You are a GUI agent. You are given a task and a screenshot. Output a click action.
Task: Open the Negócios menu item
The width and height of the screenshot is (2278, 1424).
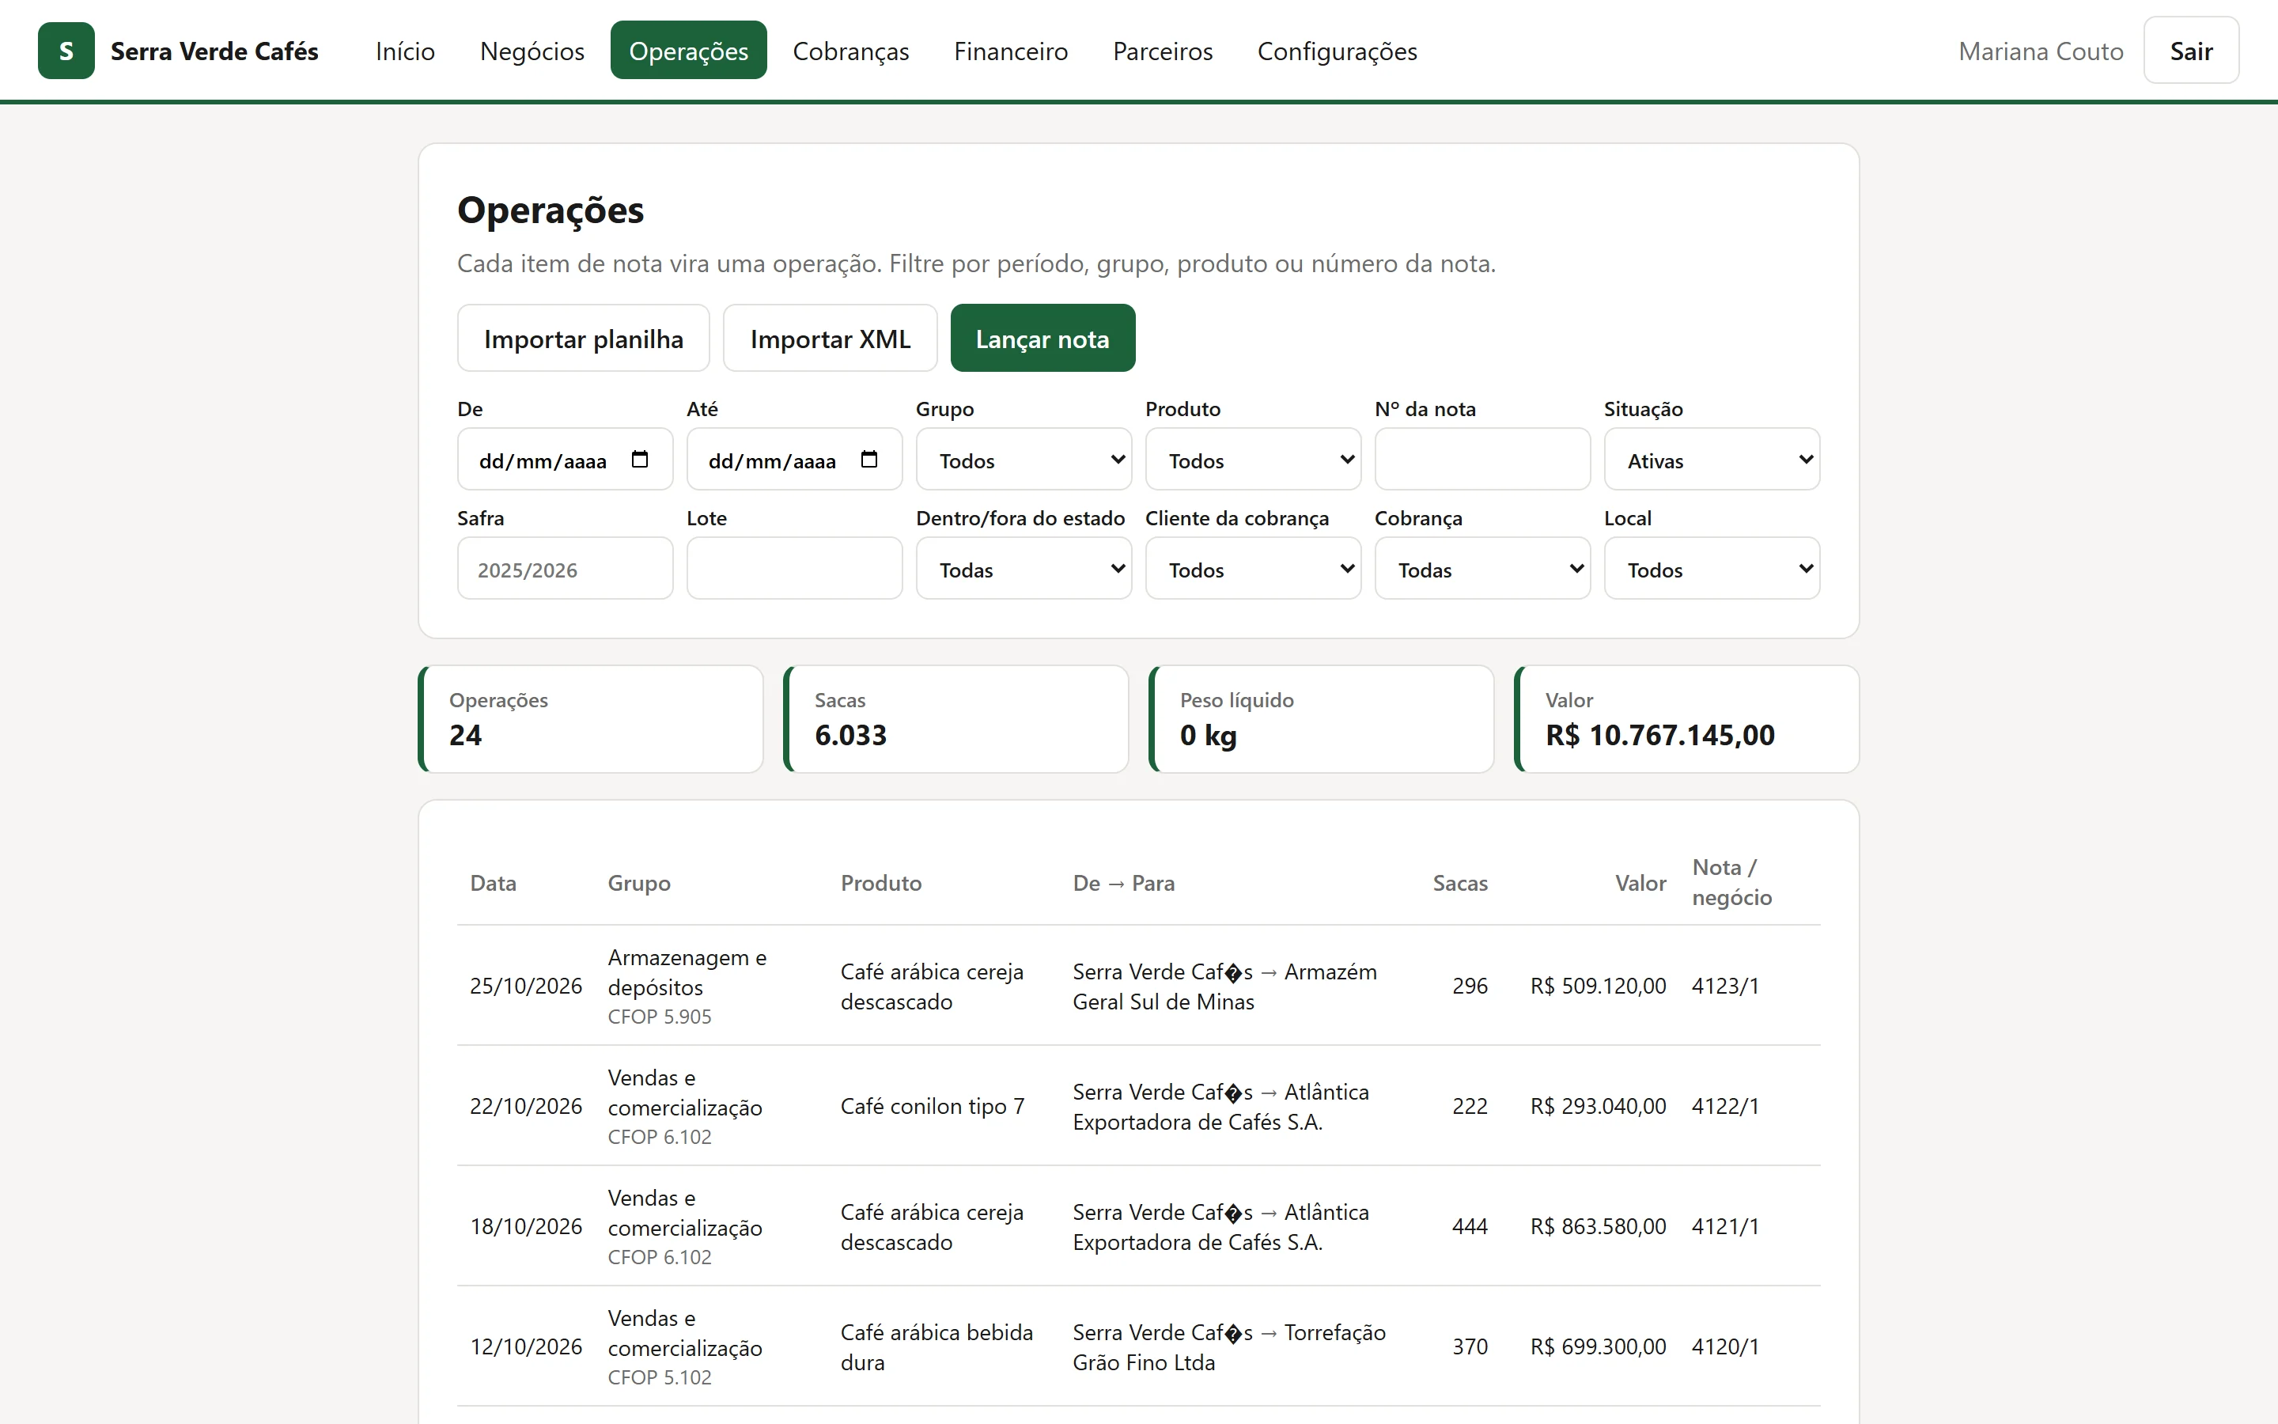[x=532, y=51]
